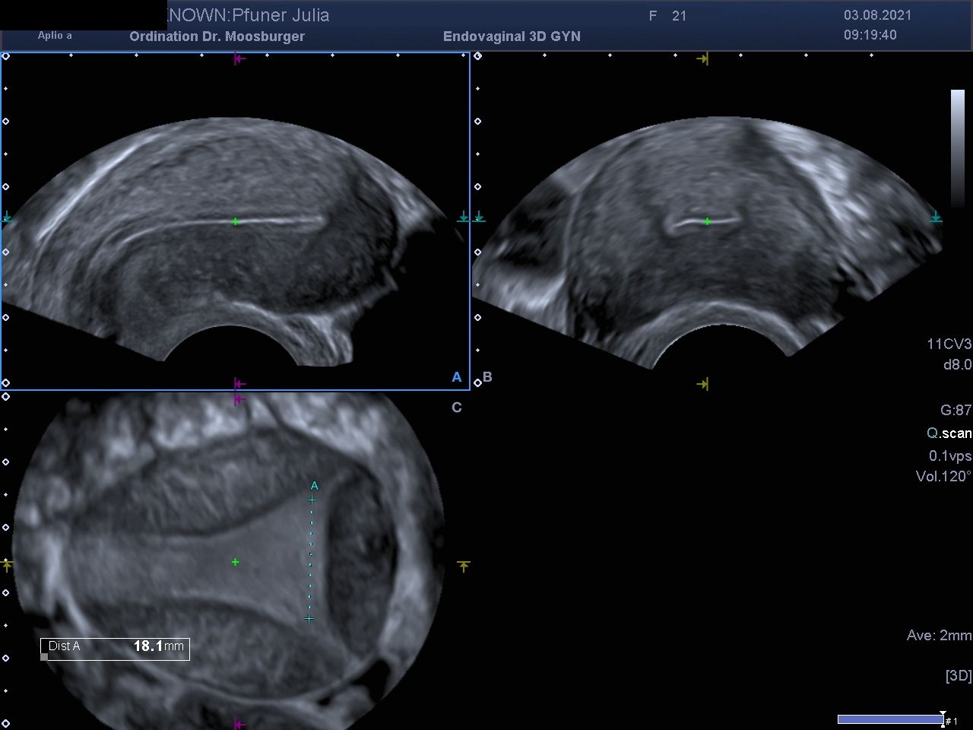Click the Q.scan indicator
Screen dimensions: 973x730
949,433
